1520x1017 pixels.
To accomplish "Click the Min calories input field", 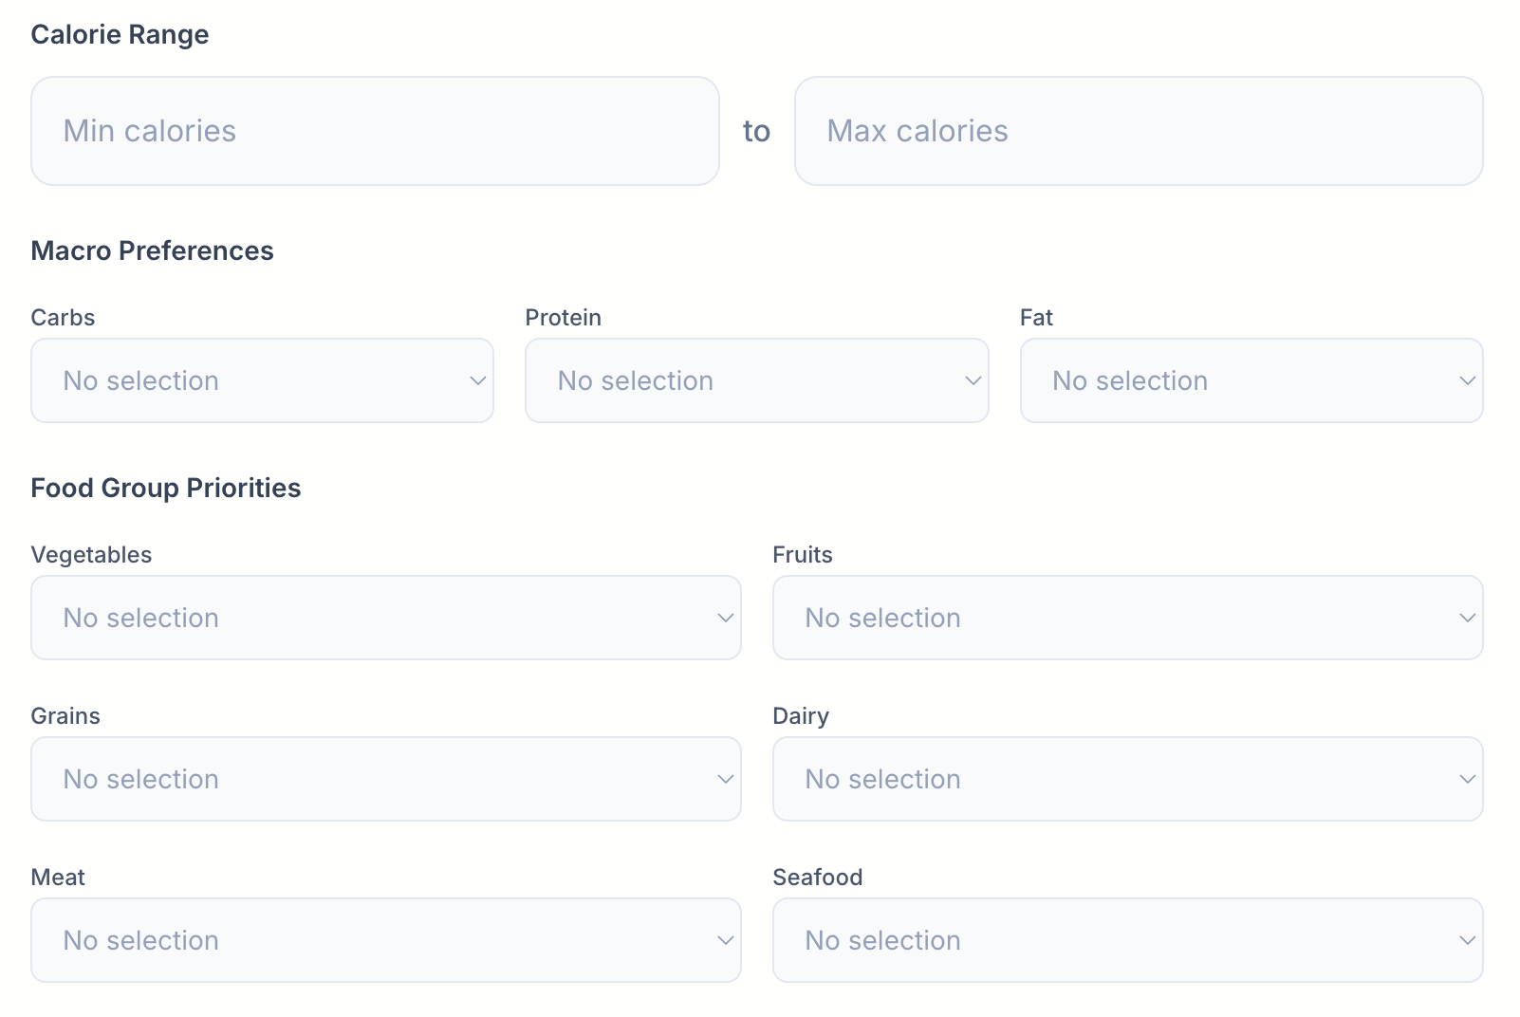I will pyautogui.click(x=375, y=131).
